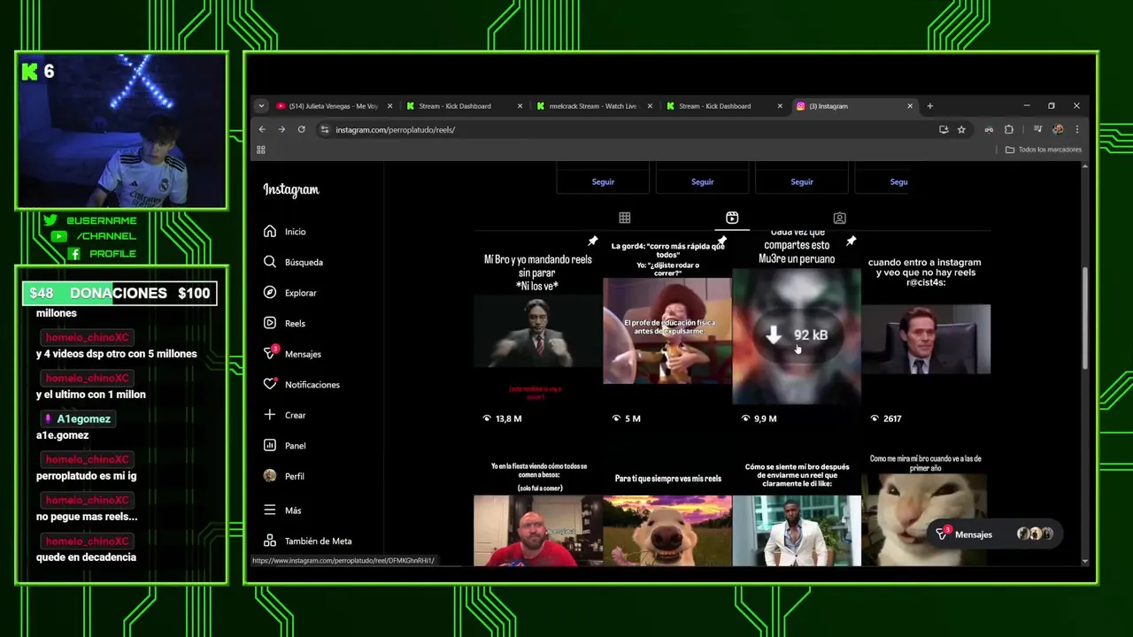Click 9,9 M view count
This screenshot has width=1133, height=637.
pyautogui.click(x=759, y=418)
